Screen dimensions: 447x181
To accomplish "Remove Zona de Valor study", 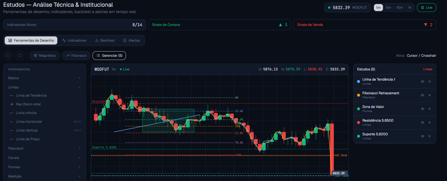I will [430, 109].
